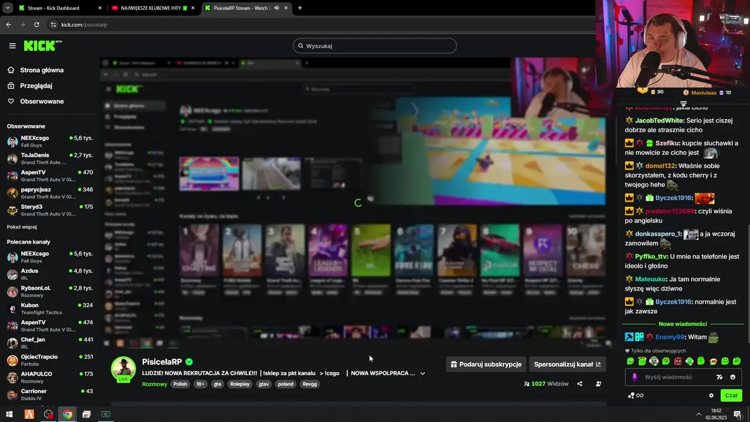Expand the stream title chevron
750x422 pixels.
[422, 373]
